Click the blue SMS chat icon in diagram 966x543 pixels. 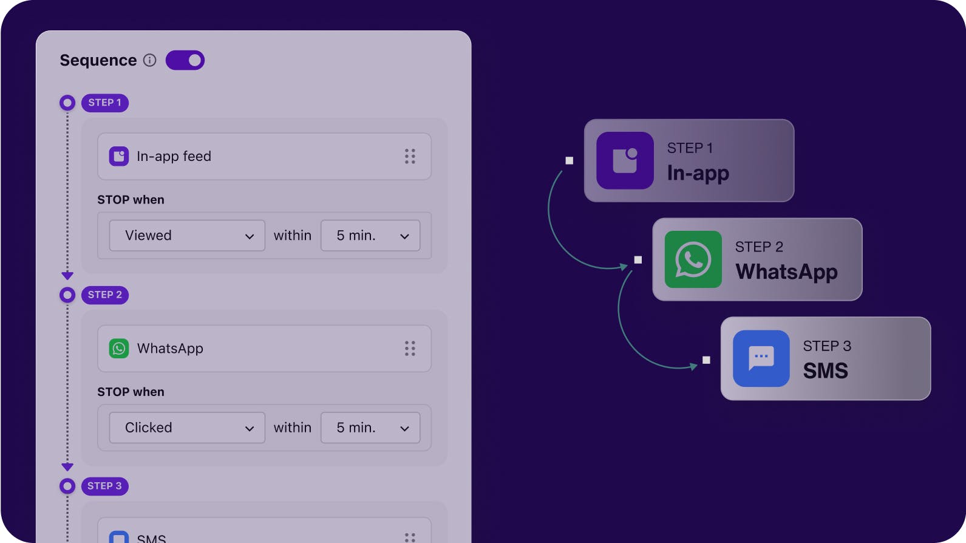(761, 358)
